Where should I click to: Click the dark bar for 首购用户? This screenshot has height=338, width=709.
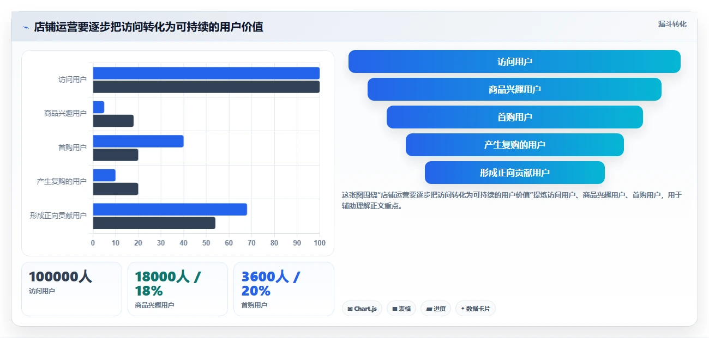[116, 155]
